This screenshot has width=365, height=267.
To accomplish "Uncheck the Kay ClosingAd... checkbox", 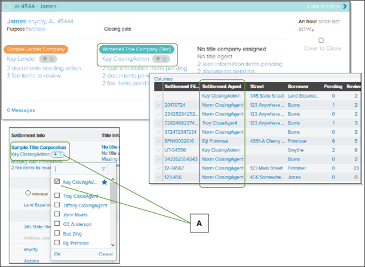I will coord(57,181).
